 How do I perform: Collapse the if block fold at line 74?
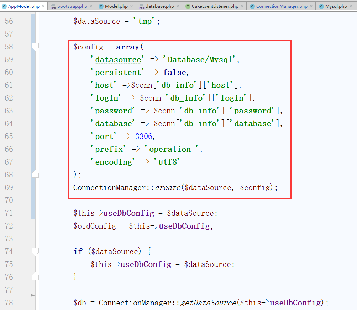click(x=35, y=251)
